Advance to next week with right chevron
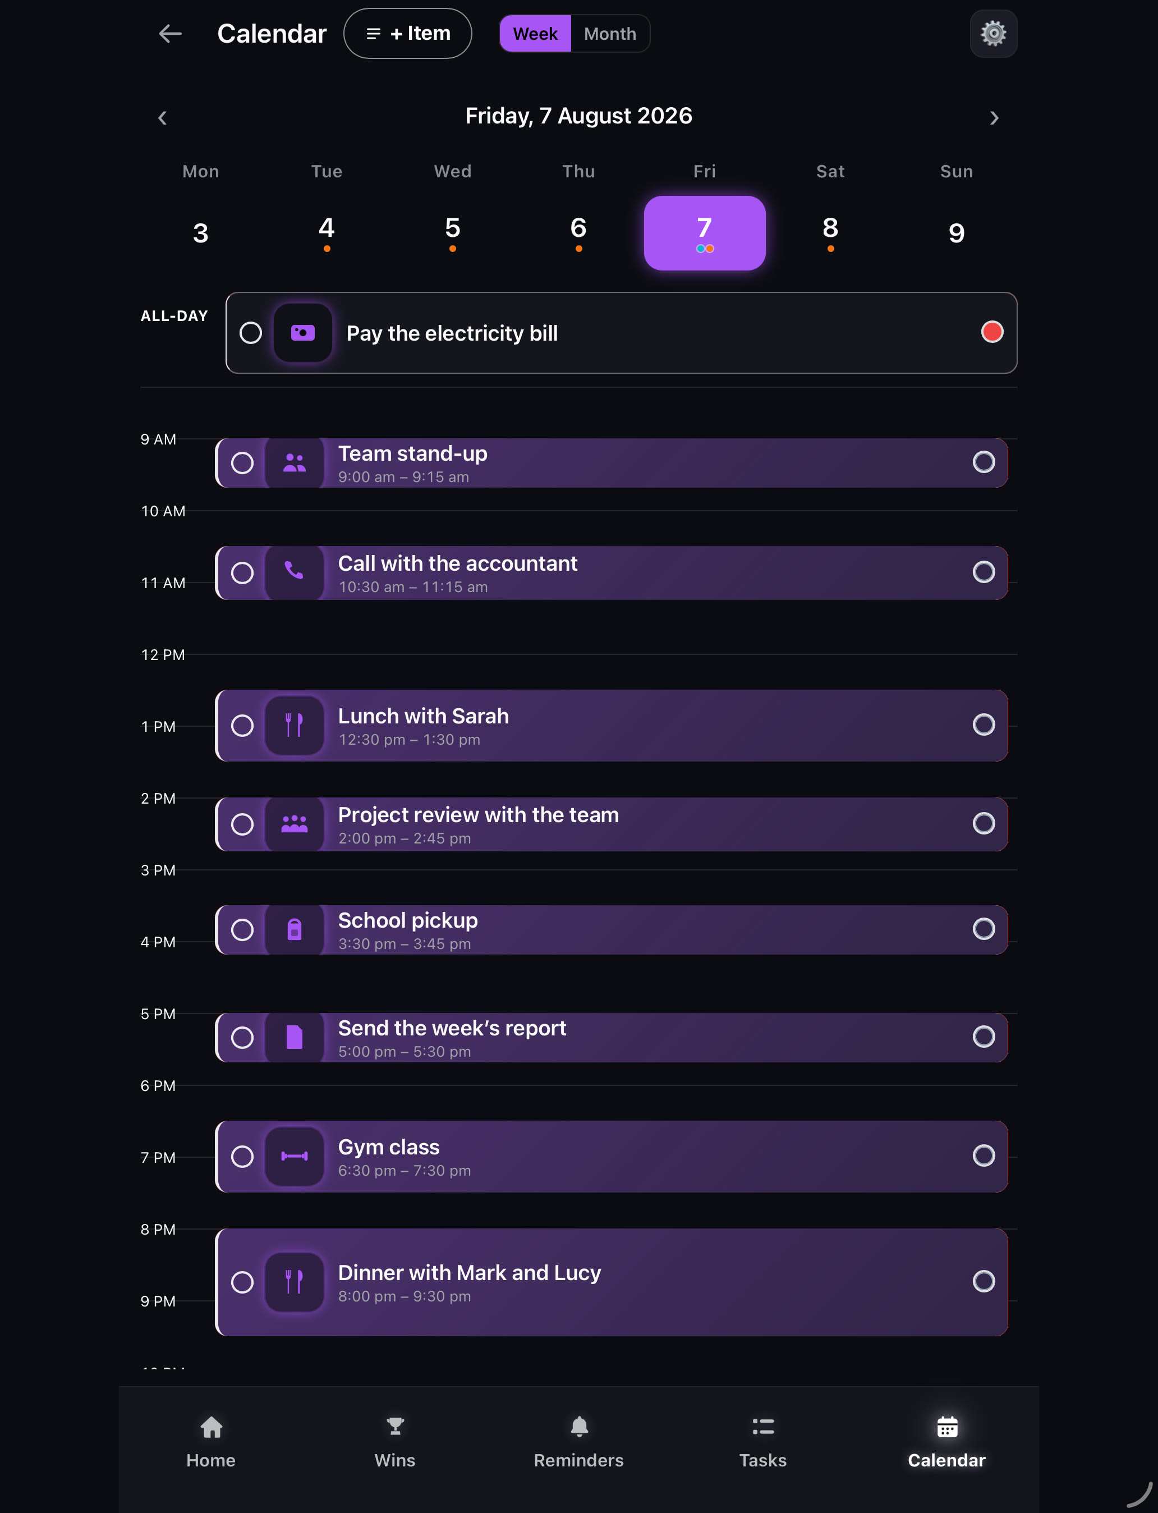This screenshot has height=1513, width=1158. pyautogui.click(x=994, y=118)
